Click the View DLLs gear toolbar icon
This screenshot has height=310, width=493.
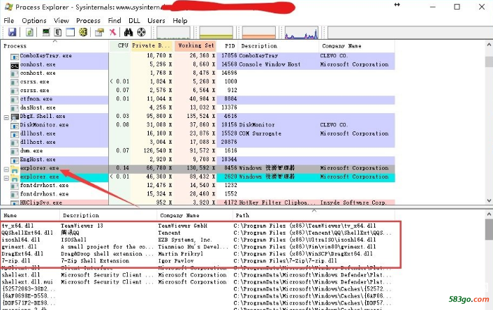pos(83,32)
